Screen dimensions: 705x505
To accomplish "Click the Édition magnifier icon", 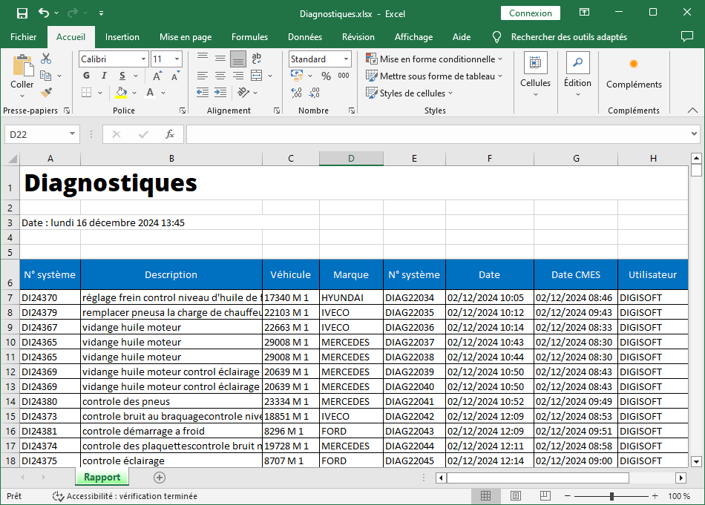I will tap(578, 63).
